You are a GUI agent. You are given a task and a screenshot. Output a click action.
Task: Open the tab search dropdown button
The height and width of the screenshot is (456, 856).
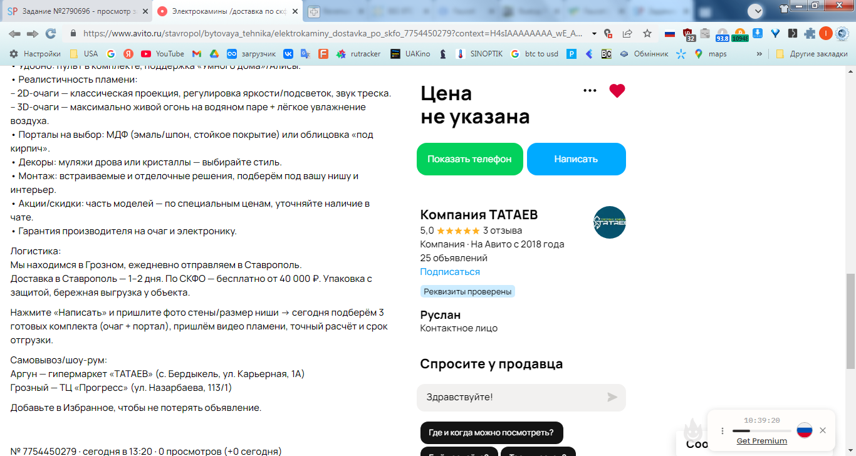pyautogui.click(x=755, y=11)
